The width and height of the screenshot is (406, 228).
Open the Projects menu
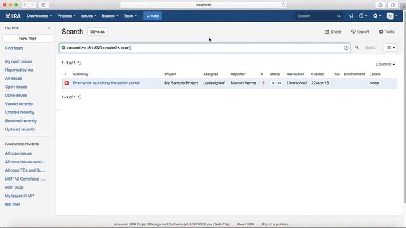[66, 16]
